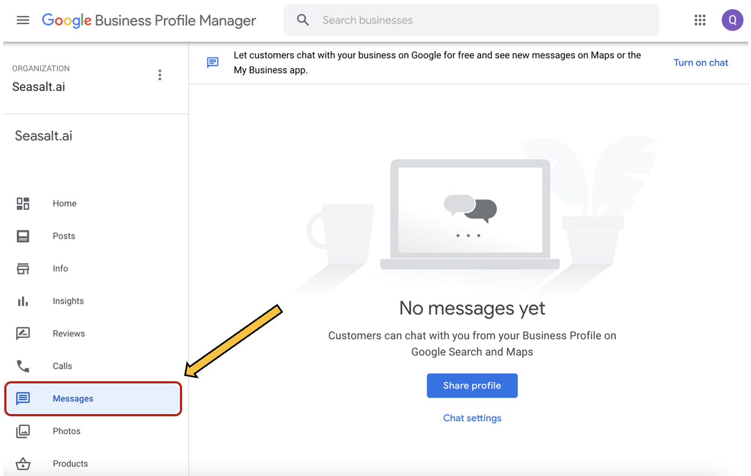Open Products via the shopping bag icon
The height and width of the screenshot is (476, 751).
click(23, 463)
